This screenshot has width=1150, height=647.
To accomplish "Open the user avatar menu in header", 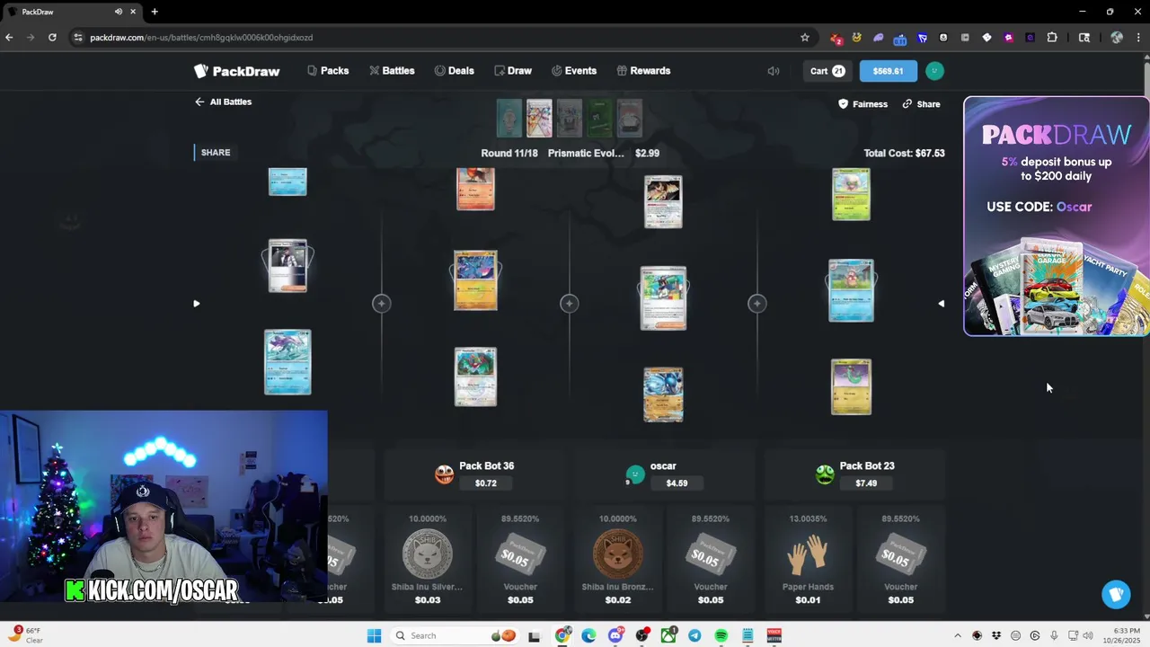I will coord(934,71).
